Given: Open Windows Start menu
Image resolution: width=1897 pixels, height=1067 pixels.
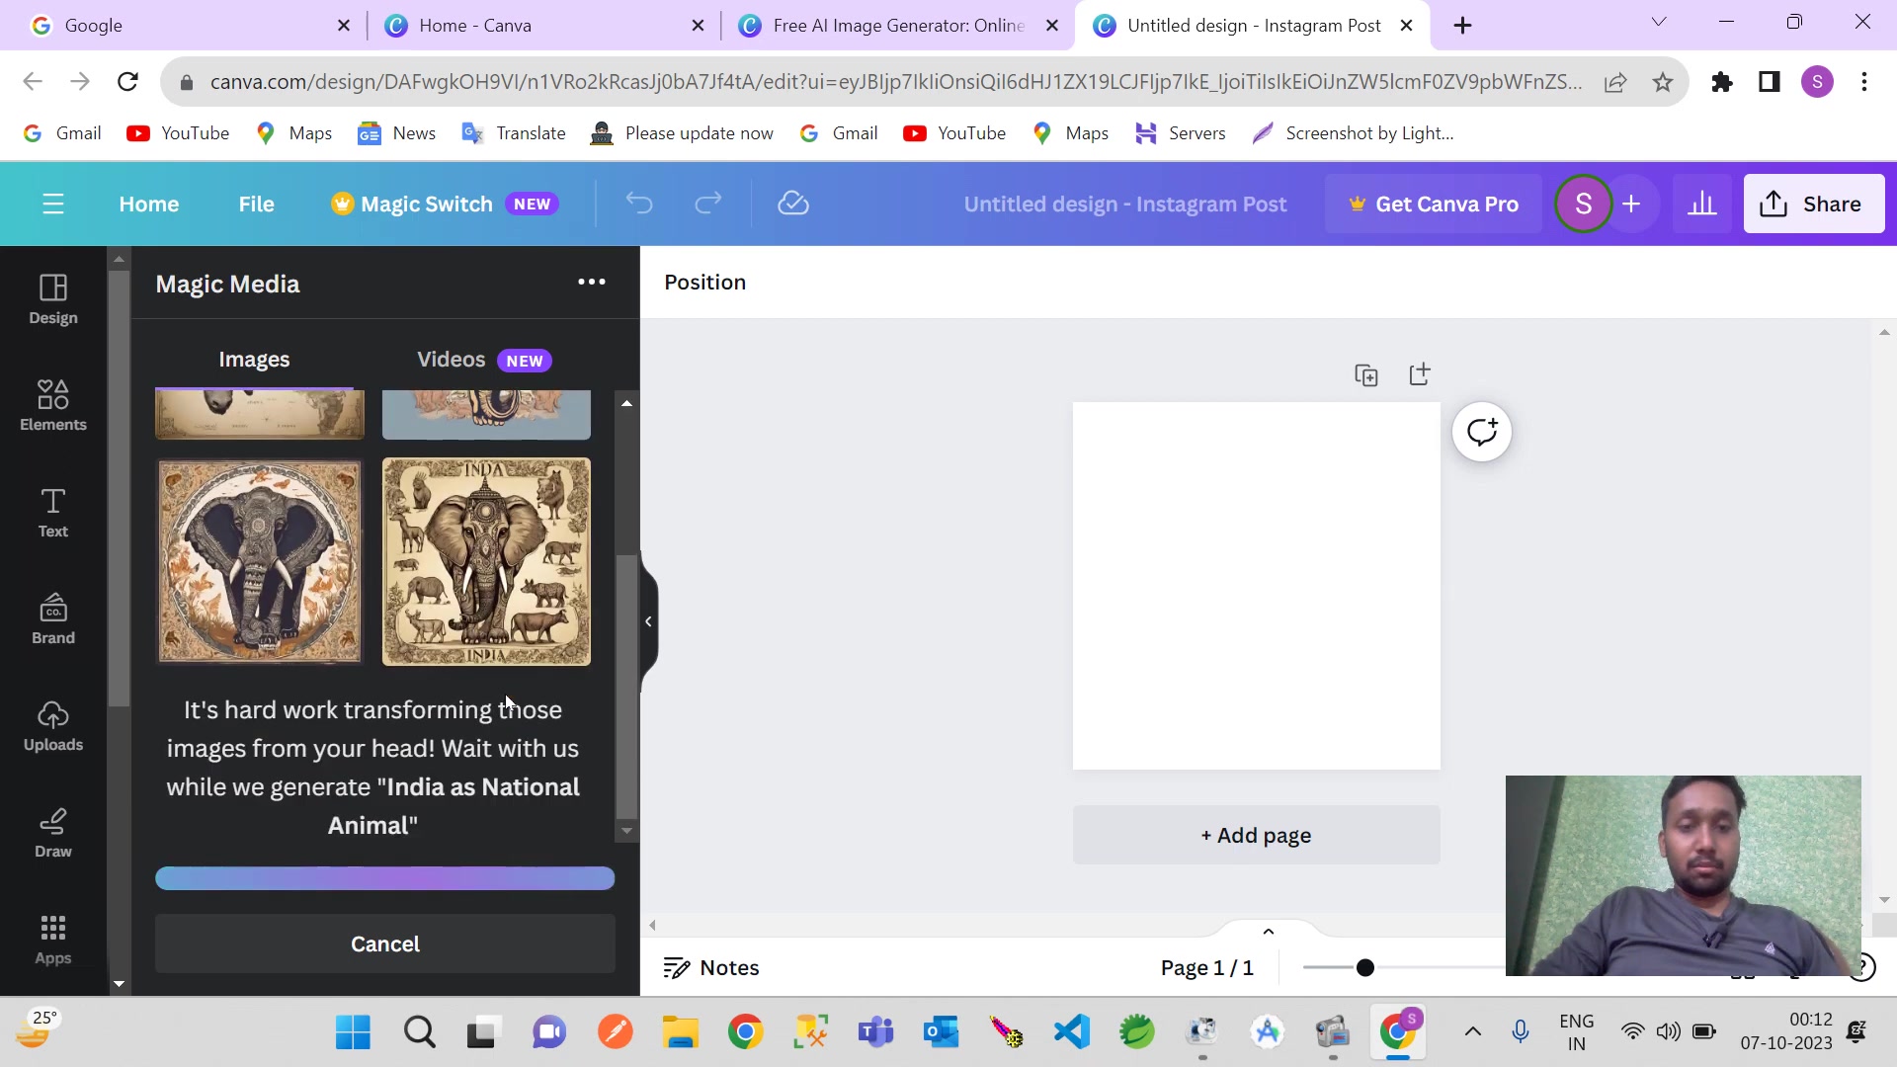Looking at the screenshot, I should point(353,1032).
